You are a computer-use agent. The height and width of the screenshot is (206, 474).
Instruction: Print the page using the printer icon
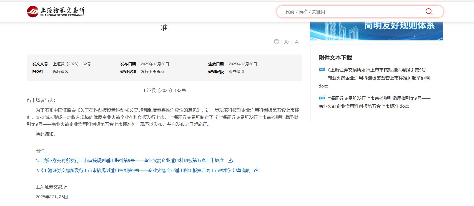pos(276,42)
